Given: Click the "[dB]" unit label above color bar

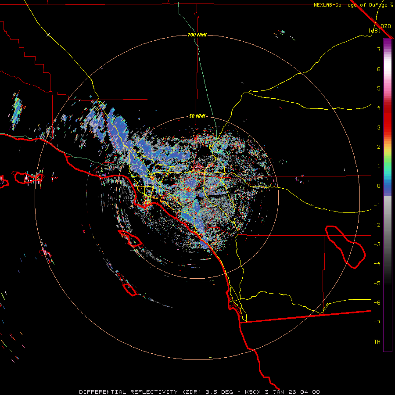Looking at the screenshot, I should (x=375, y=30).
